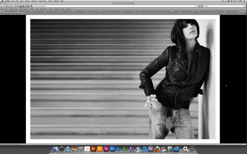Expand the News bookmarks folder
This screenshot has height=154, width=247.
pyautogui.click(x=63, y=9)
